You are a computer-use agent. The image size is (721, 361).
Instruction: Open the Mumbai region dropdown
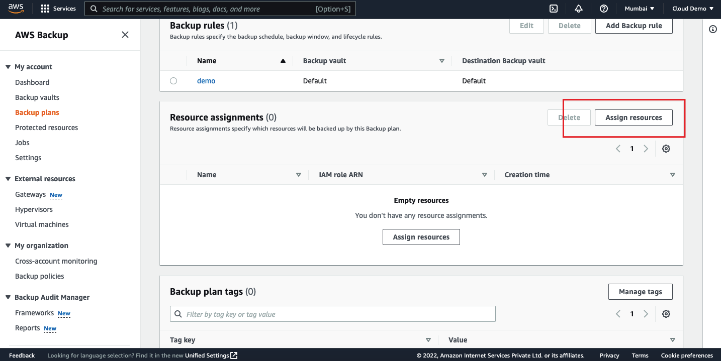[639, 9]
